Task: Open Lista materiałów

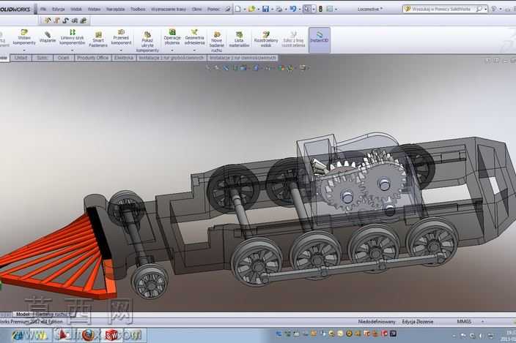Action: pyautogui.click(x=239, y=39)
